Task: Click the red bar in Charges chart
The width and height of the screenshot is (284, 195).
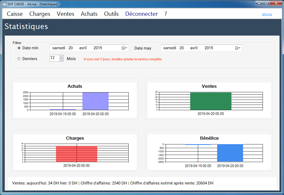Action: point(76,154)
